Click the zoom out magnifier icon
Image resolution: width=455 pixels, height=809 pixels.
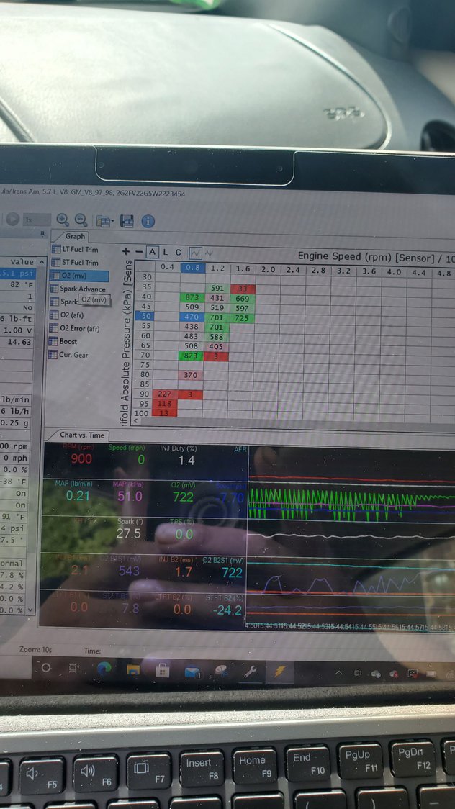pos(81,220)
